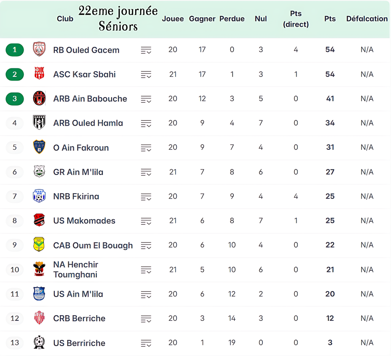
Task: Click the ARB Ouled Hamla club crest
Action: click(x=39, y=123)
